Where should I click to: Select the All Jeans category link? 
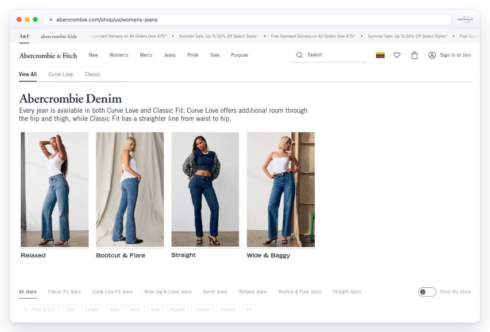pos(28,292)
